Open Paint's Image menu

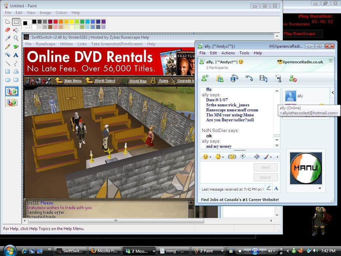click(45, 13)
